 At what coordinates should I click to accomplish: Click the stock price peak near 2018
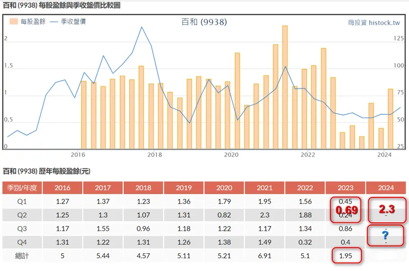(x=141, y=27)
